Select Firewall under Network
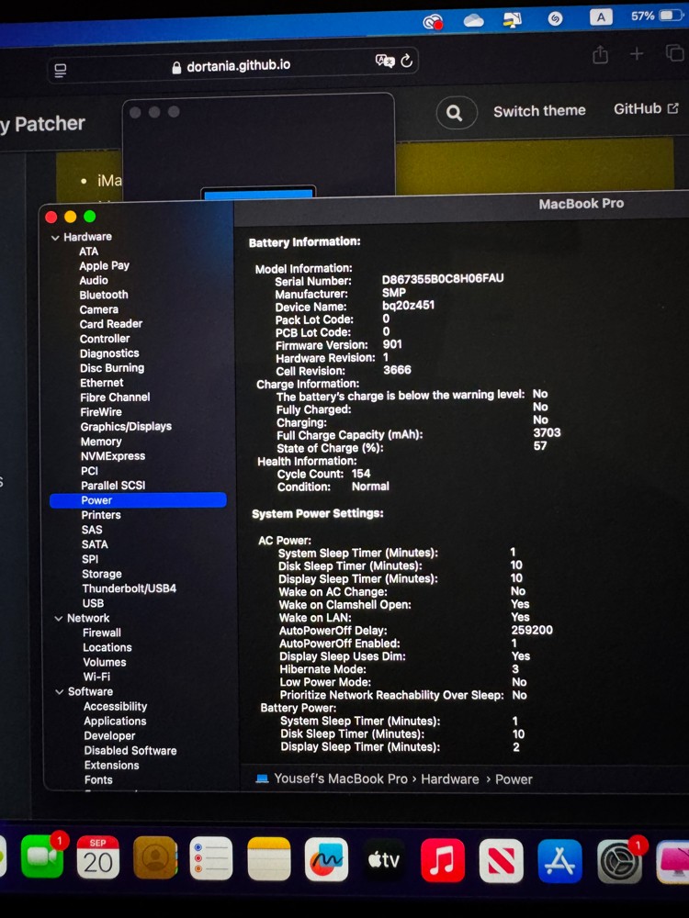689x918 pixels. point(102,633)
